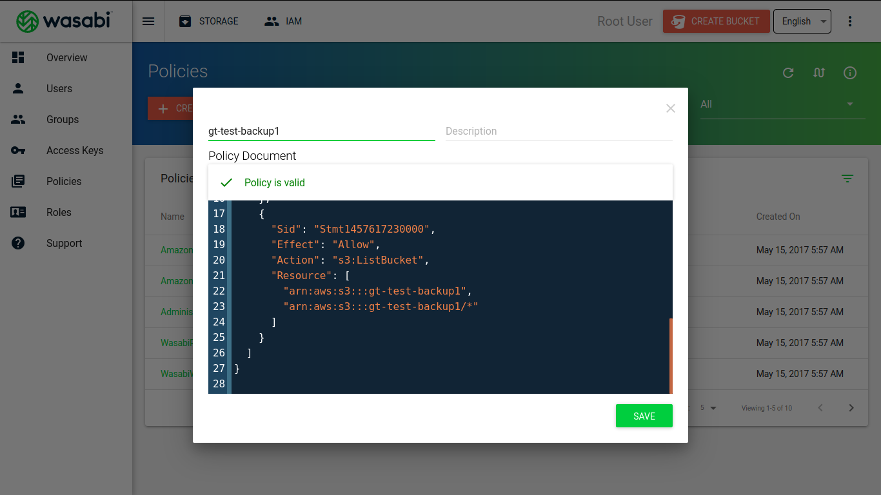
Task: Go to Policies in sidebar
Action: click(64, 181)
